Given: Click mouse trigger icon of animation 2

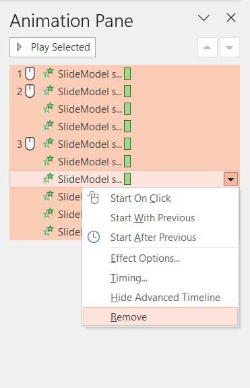Looking at the screenshot, I should click(30, 91).
